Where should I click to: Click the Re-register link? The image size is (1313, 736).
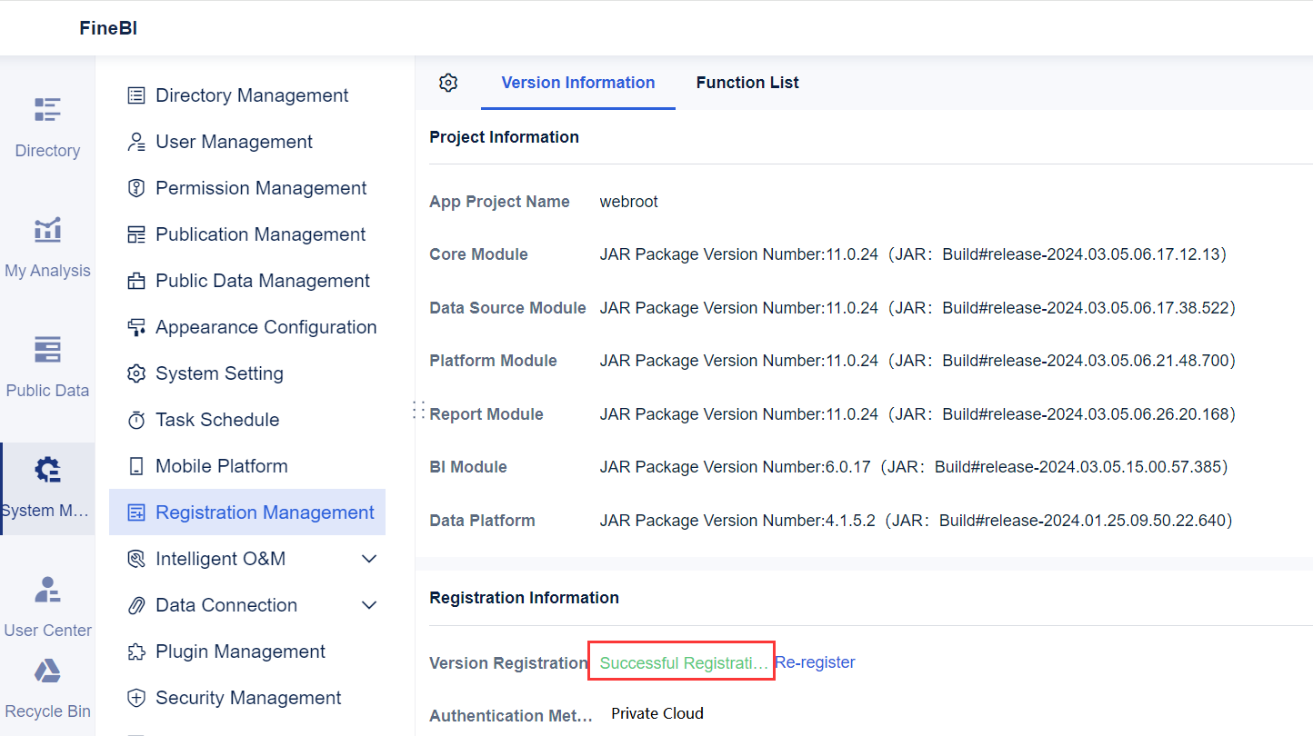[815, 661]
